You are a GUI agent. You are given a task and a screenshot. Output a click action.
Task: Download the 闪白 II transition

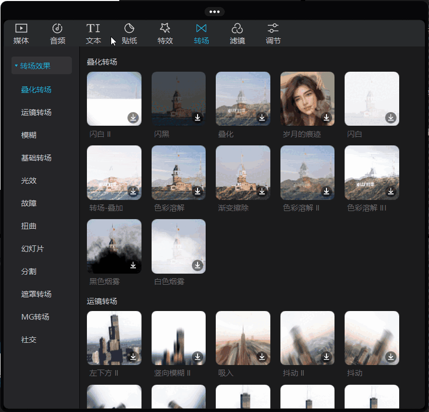pos(133,118)
